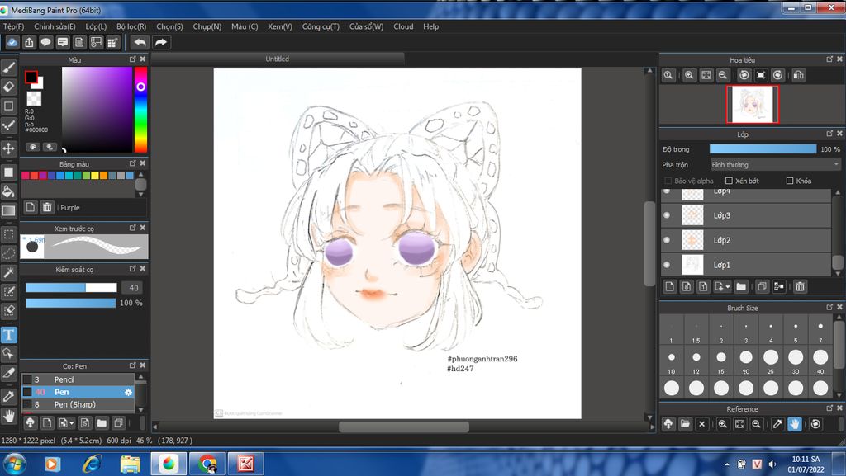Pop out the Hoa tiêu navigator panel

[x=829, y=59]
